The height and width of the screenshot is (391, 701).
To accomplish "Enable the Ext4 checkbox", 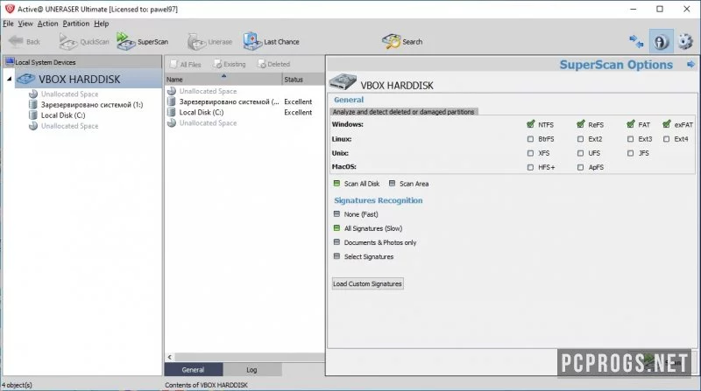I will coord(667,139).
